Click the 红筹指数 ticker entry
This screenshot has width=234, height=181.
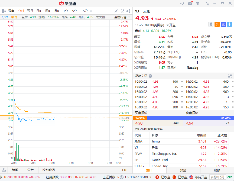[71, 177]
